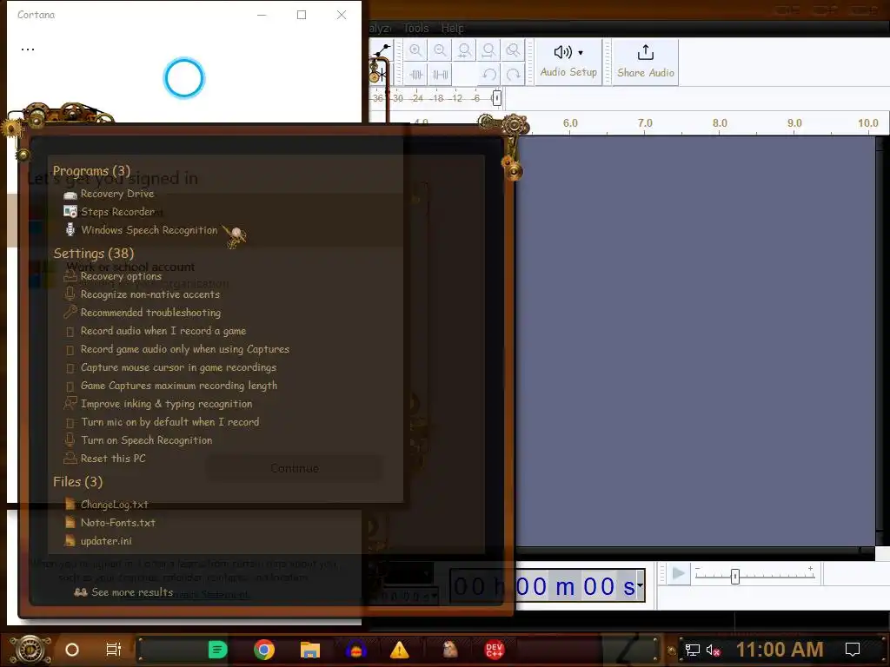Click the steampunk Start button

(29, 650)
